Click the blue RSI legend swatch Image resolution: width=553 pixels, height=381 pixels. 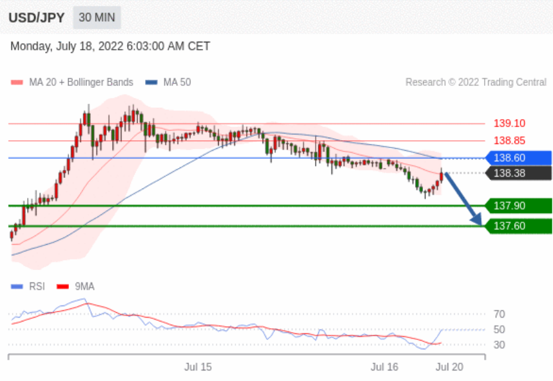17,286
